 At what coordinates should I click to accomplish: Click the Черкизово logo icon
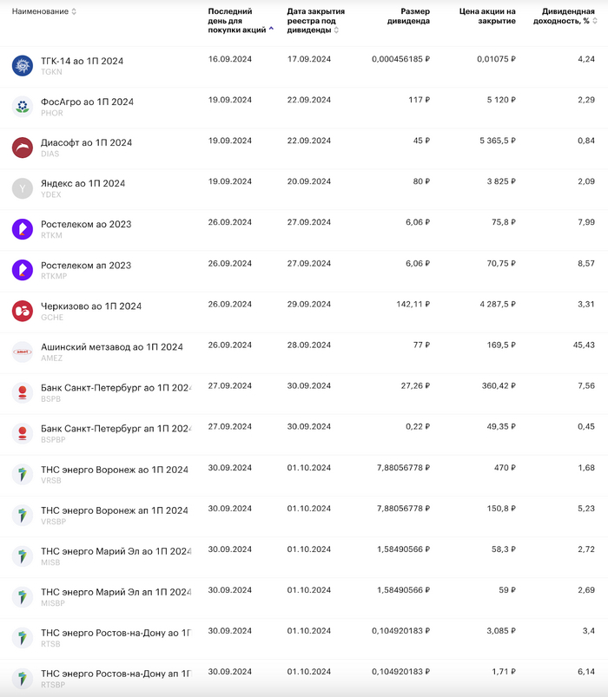tap(22, 310)
